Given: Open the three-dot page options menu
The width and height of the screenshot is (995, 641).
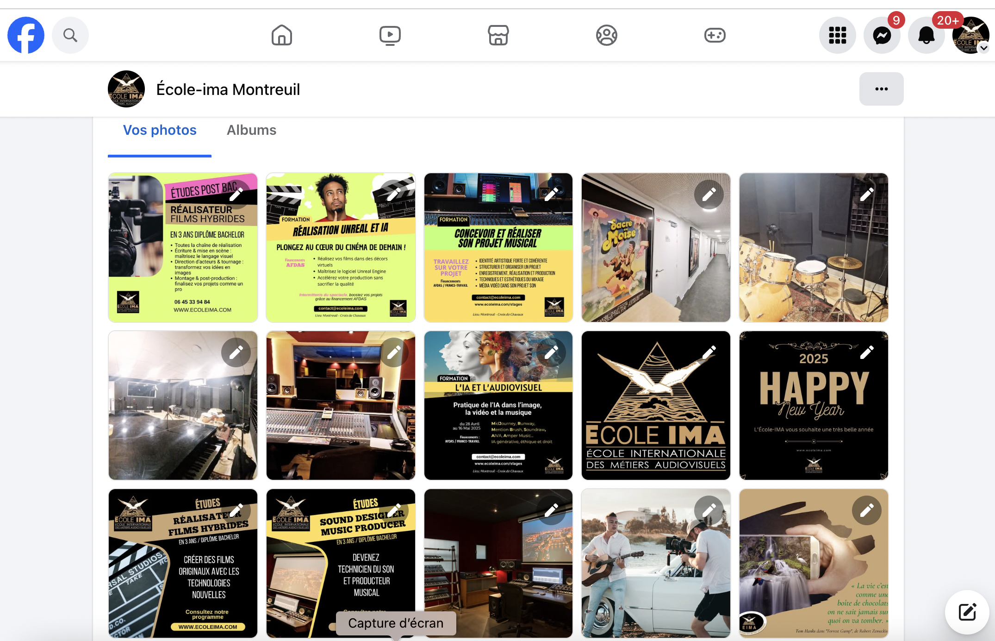Looking at the screenshot, I should tap(881, 89).
